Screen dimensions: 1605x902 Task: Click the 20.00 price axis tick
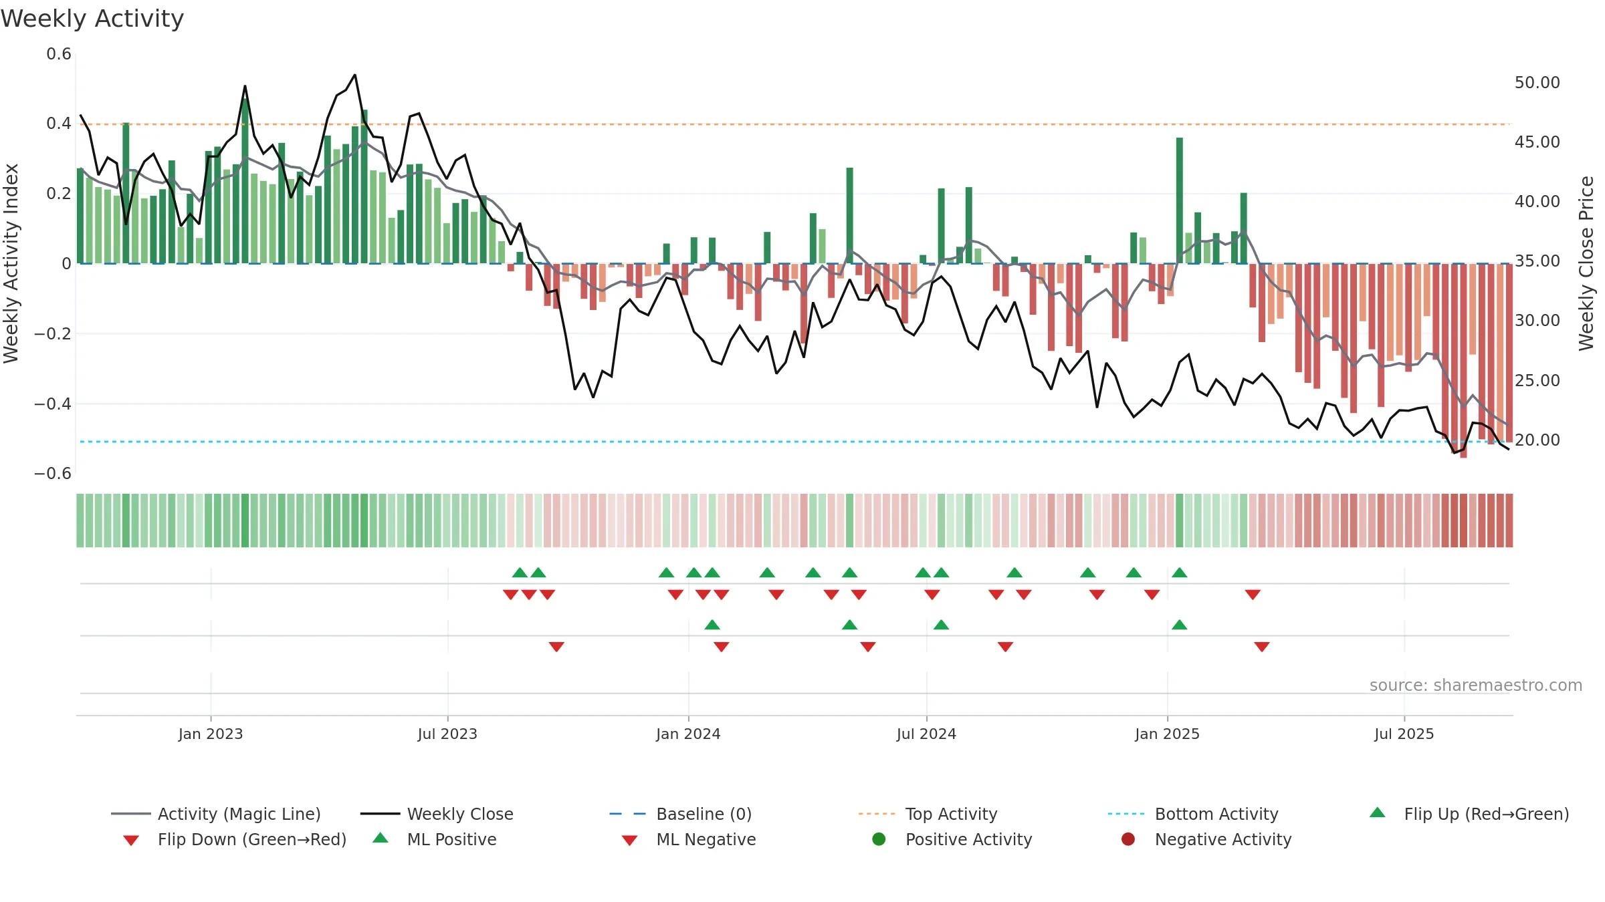(x=1537, y=440)
